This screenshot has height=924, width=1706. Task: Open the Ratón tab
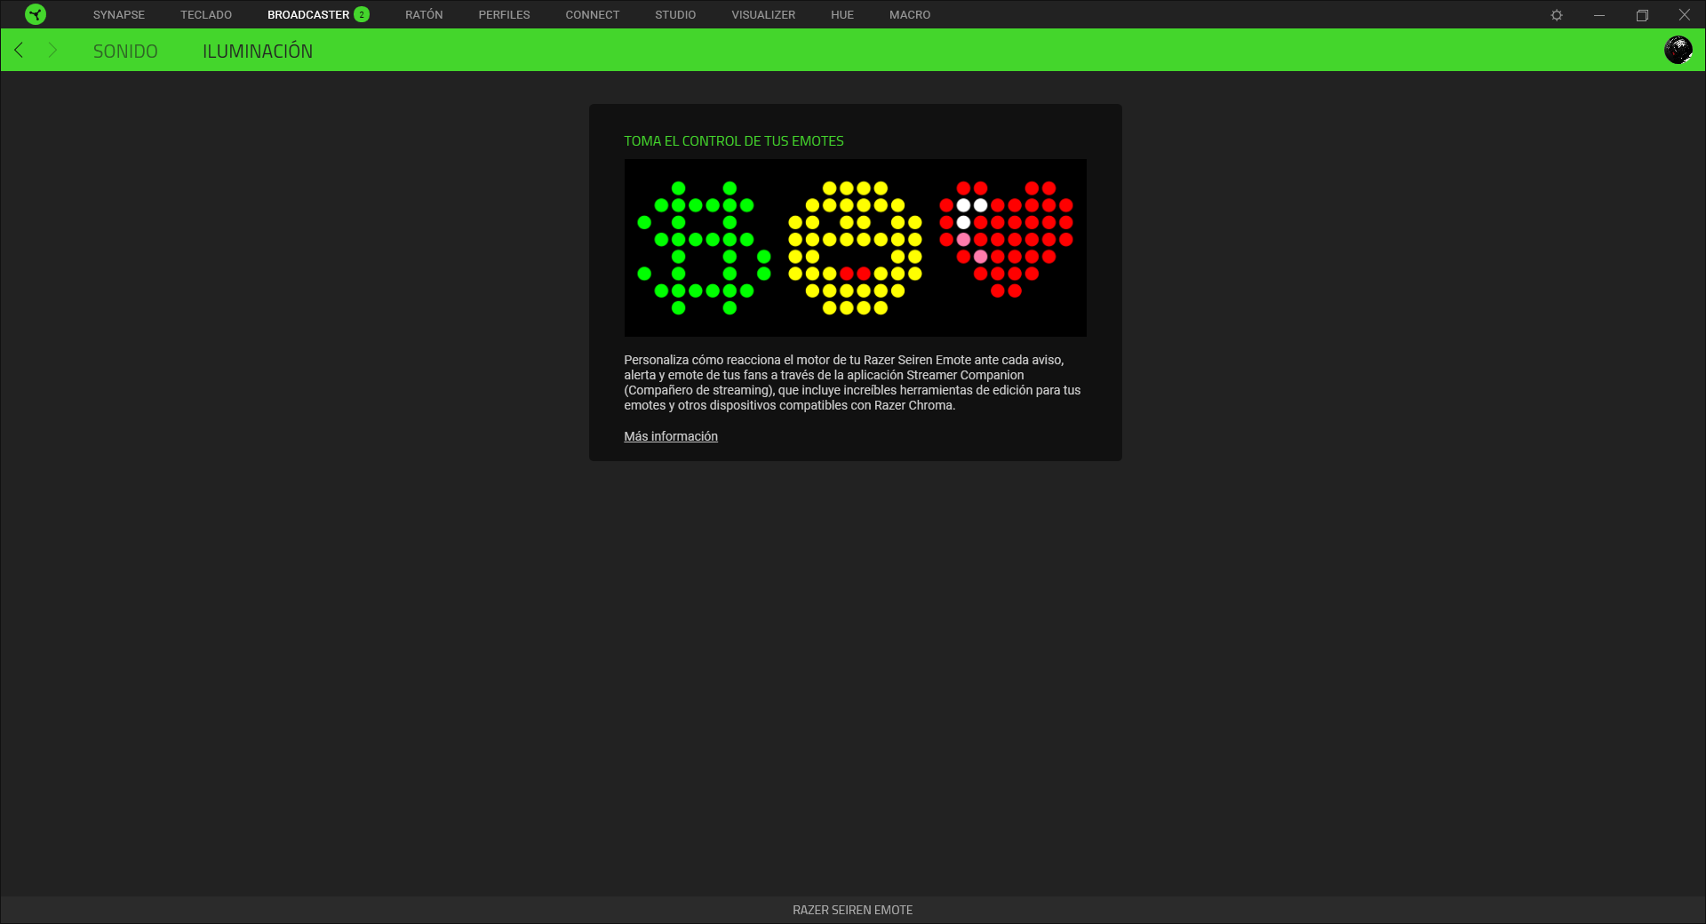pyautogui.click(x=424, y=15)
